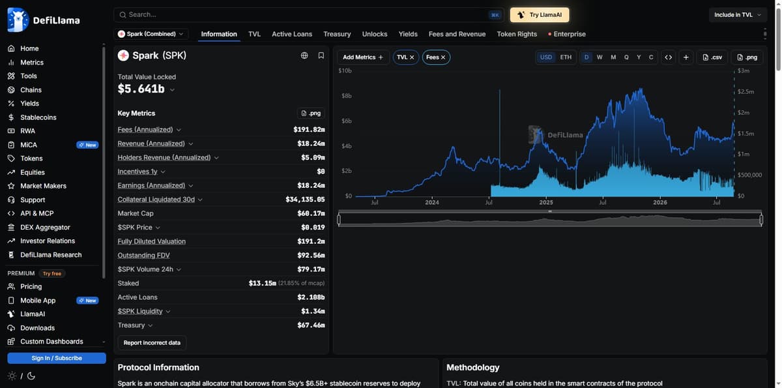Bookmark the Spark protocol
Screen dimensions: 782x388
click(321, 55)
